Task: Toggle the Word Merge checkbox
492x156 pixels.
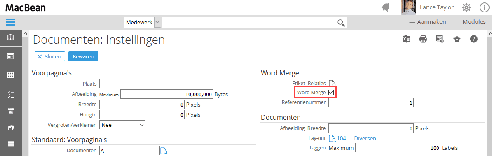Action: [x=331, y=92]
